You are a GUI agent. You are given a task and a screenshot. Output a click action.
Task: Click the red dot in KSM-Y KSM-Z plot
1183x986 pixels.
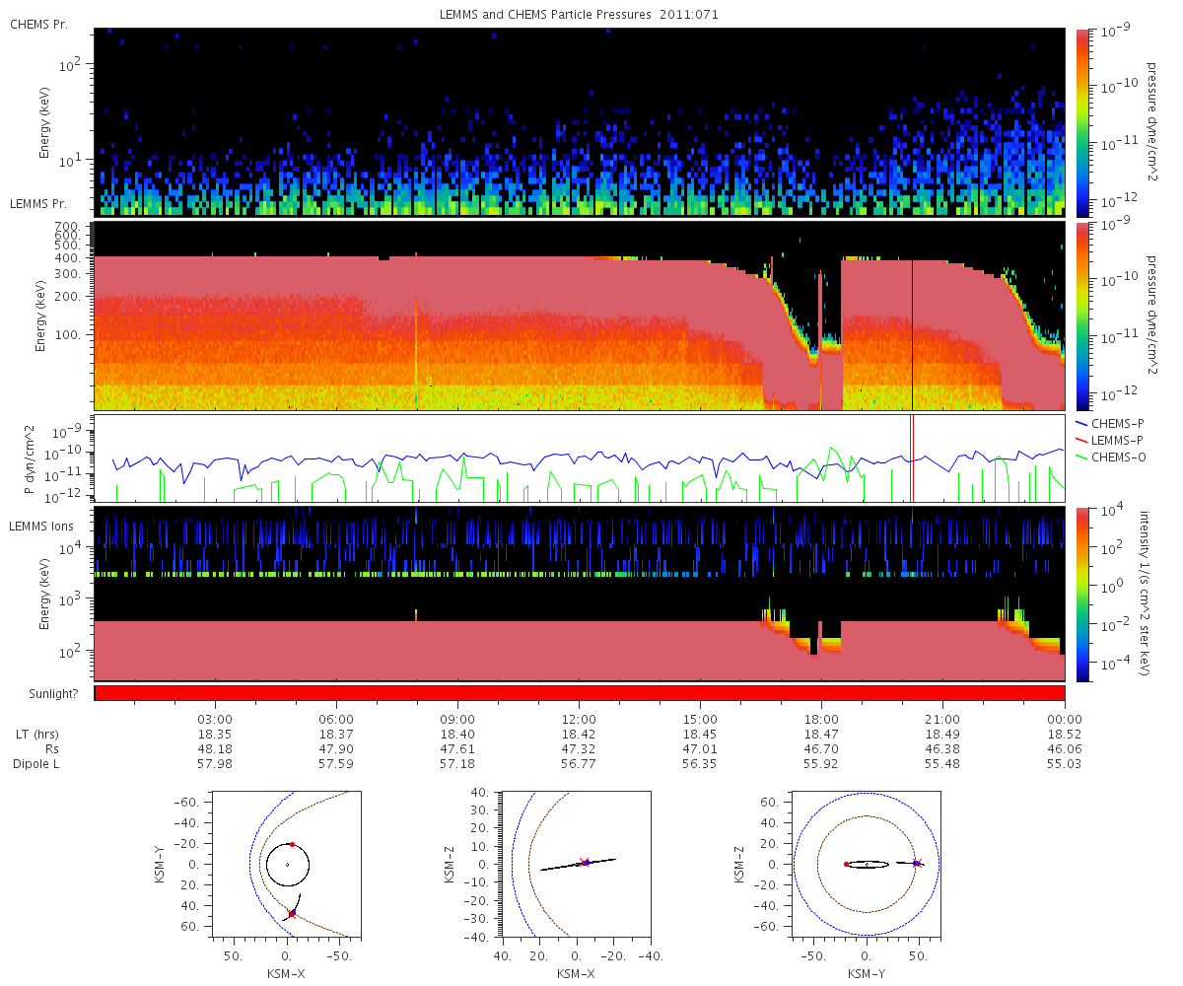coord(847,864)
